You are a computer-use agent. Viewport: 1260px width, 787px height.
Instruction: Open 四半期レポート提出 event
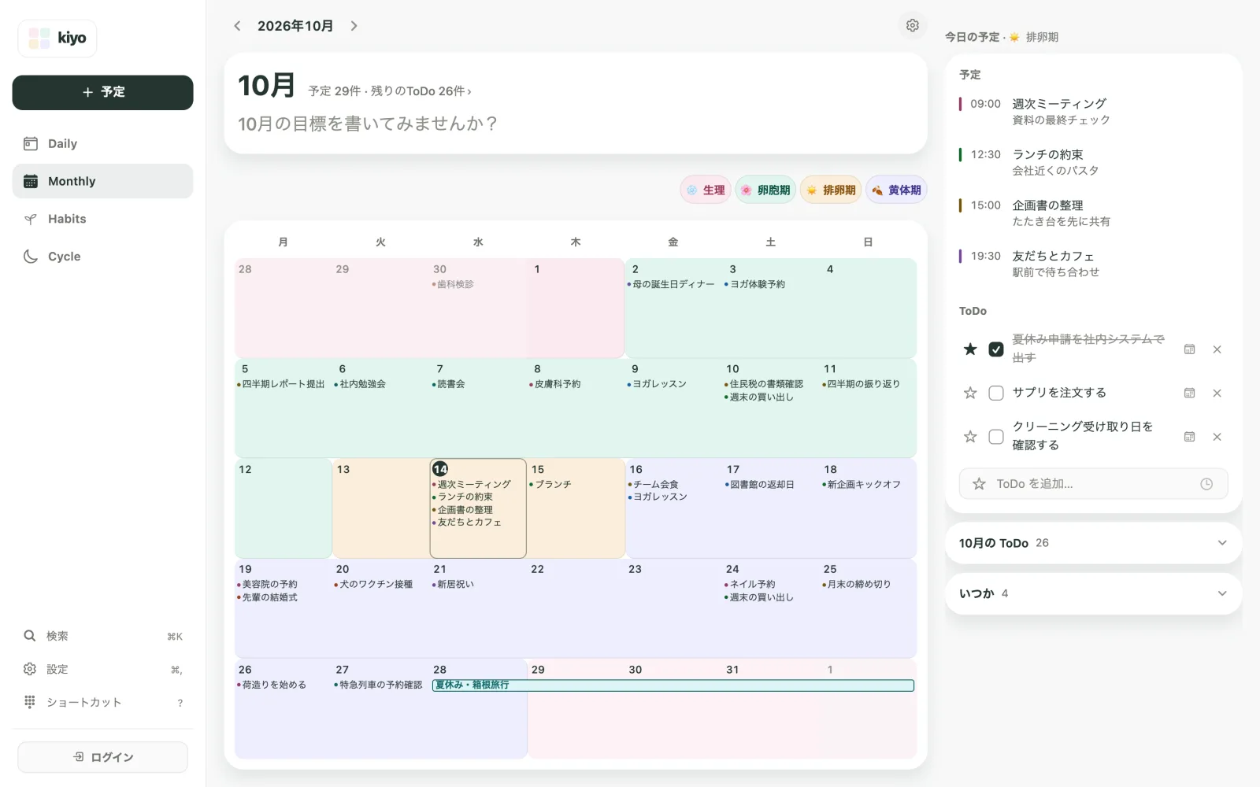coord(280,384)
